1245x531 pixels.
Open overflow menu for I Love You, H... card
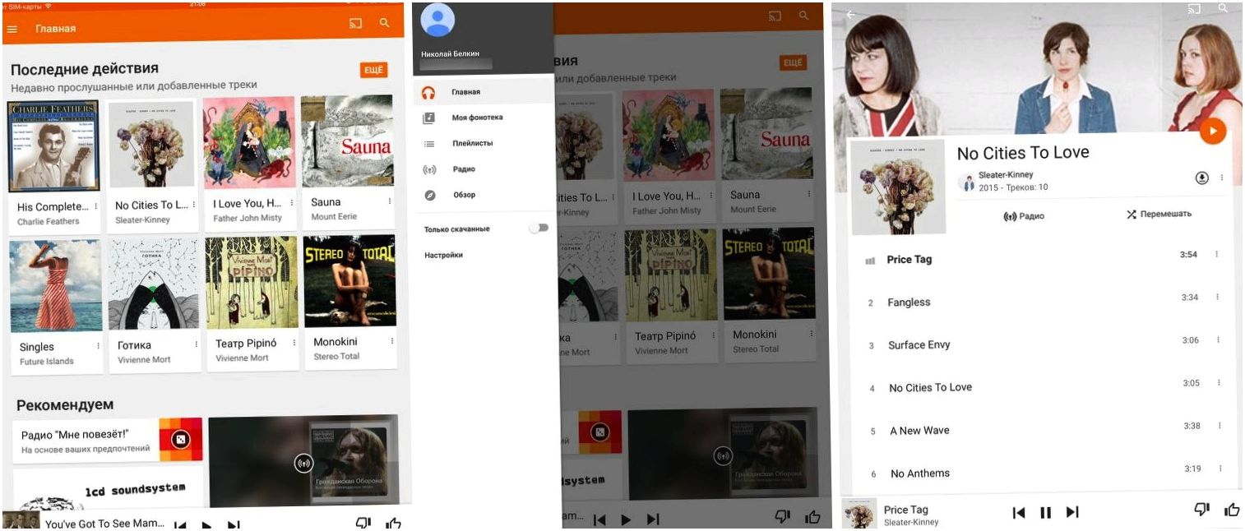click(x=290, y=202)
